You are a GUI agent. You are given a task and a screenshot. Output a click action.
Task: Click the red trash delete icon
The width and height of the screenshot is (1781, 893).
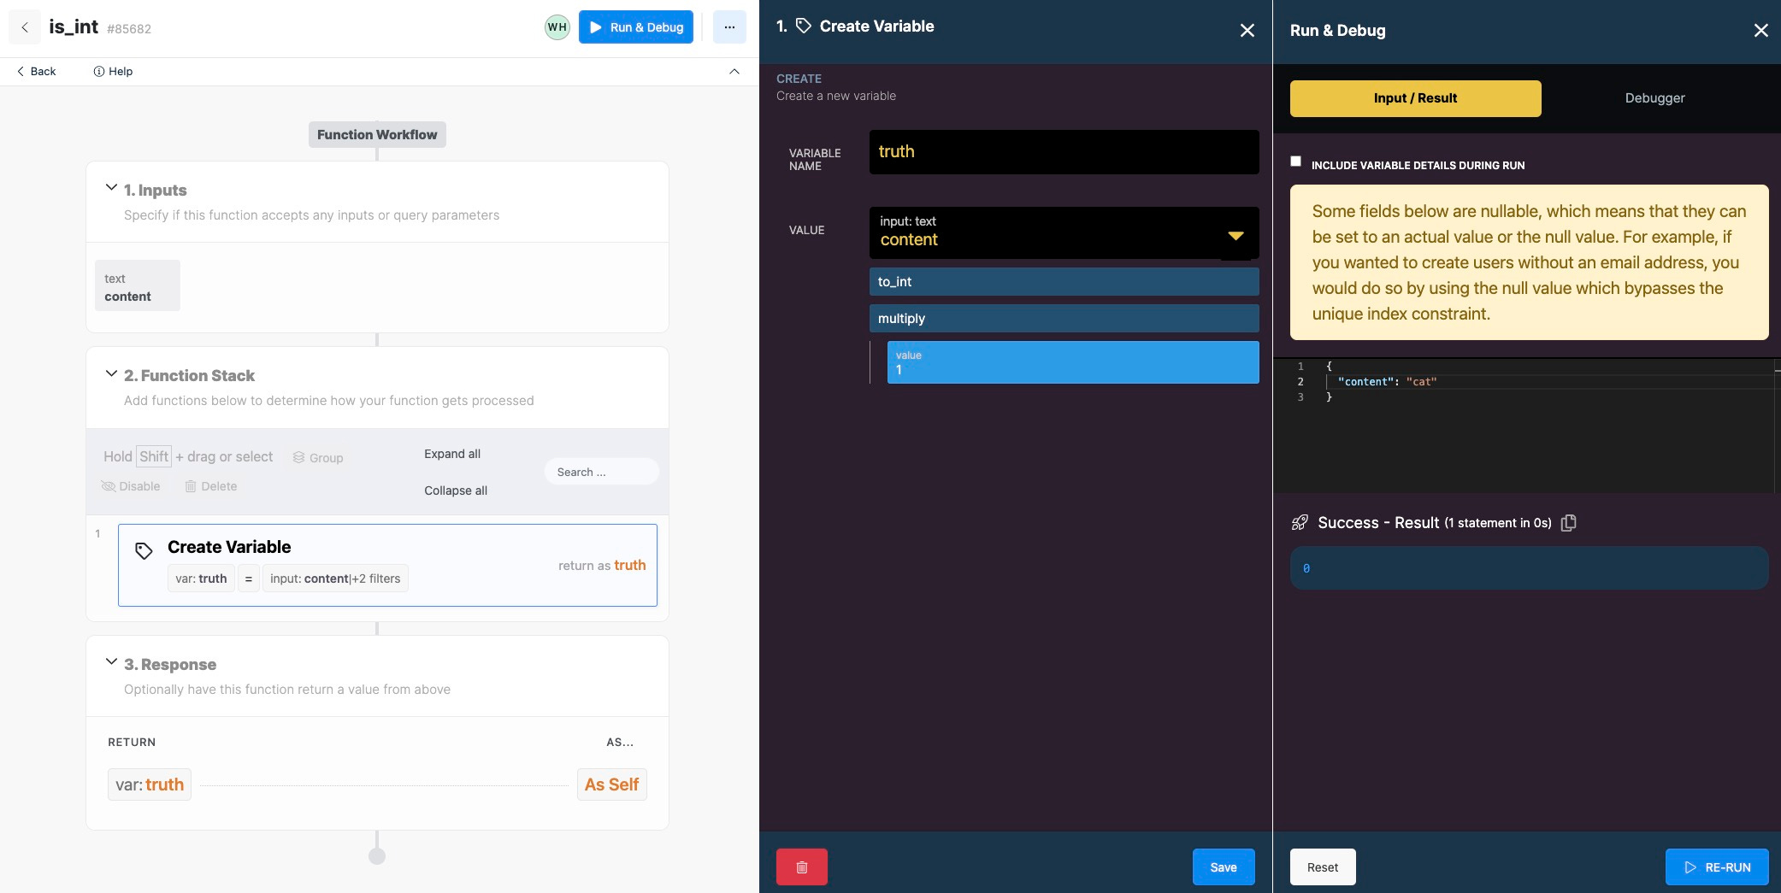[801, 867]
